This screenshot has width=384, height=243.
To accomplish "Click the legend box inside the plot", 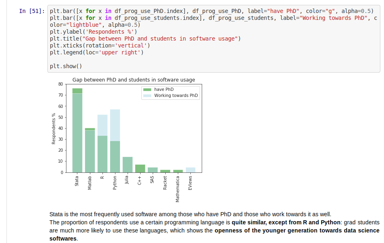I will coord(170,92).
